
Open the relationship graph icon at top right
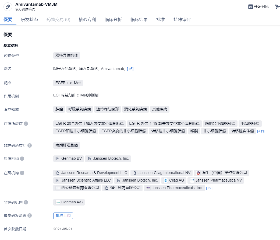click(x=277, y=7)
